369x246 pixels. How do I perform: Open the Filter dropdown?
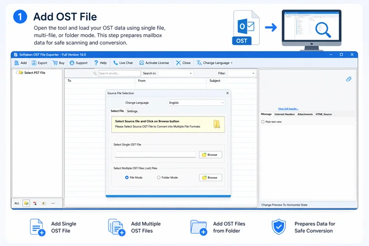coord(241,73)
